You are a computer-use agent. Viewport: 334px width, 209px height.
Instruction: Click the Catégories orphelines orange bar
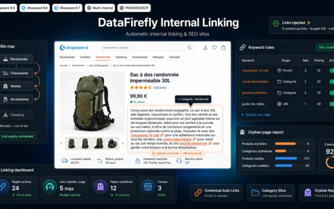(281, 151)
